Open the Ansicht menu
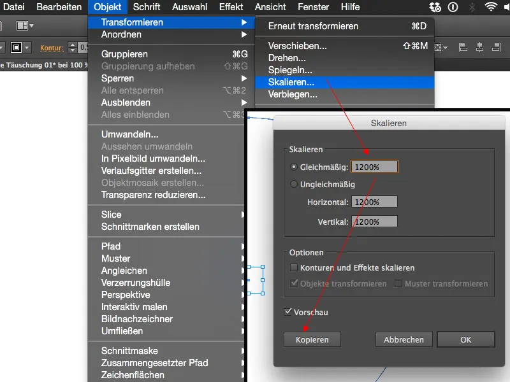The height and width of the screenshot is (382, 510). point(270,7)
